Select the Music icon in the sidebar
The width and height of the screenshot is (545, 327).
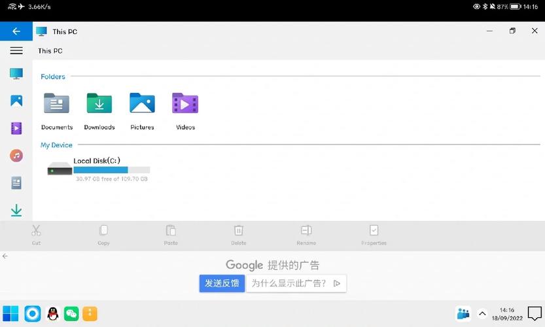(16, 156)
